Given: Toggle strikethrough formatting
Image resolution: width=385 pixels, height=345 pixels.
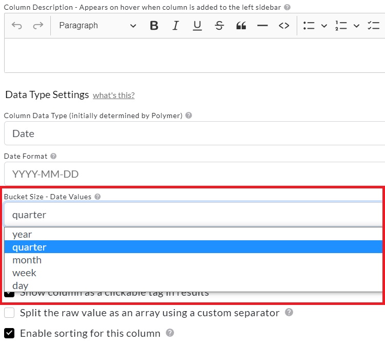Looking at the screenshot, I should [219, 26].
